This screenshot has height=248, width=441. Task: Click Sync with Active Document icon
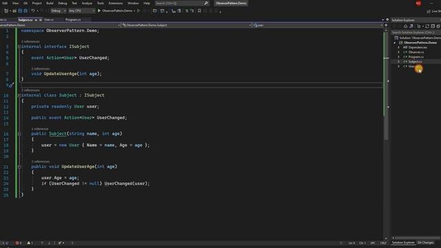click(427, 26)
